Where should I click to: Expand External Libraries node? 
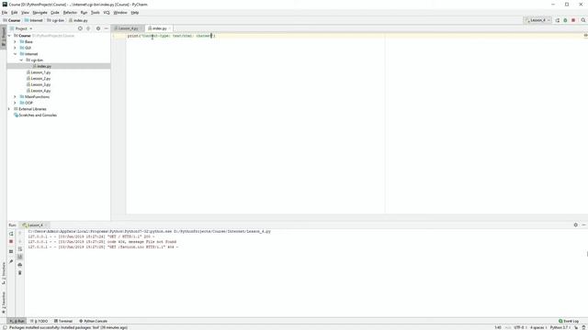coord(9,109)
